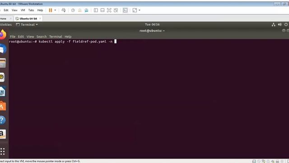Open Ubuntu Software from dock
This screenshot has width=289, height=163.
pos(3,105)
